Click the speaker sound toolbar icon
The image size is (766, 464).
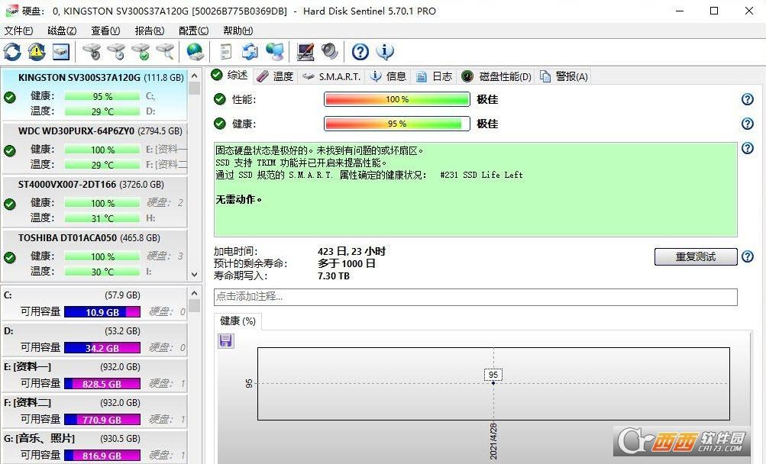(330, 51)
